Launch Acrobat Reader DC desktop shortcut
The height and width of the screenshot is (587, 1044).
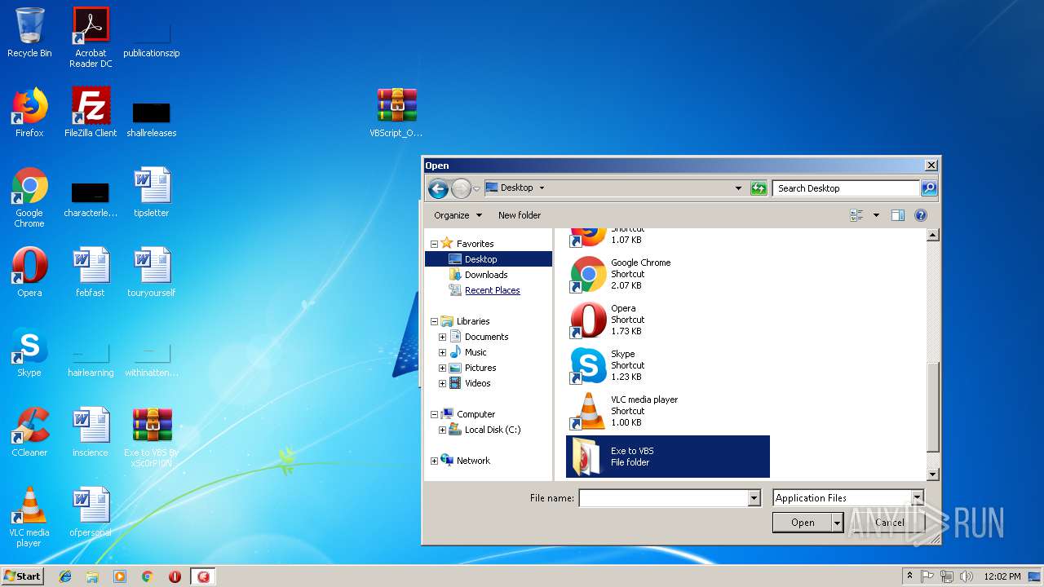point(91,38)
